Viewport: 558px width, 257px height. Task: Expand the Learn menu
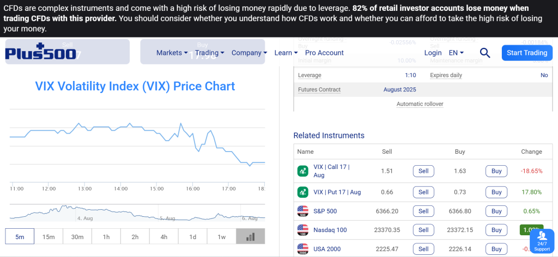tap(286, 53)
